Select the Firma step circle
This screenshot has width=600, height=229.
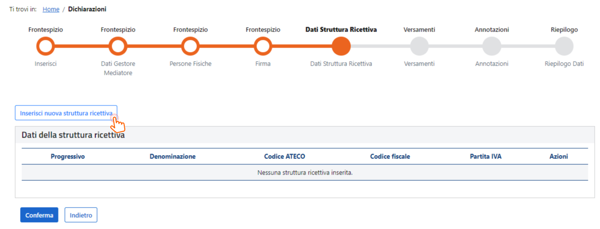pos(263,47)
